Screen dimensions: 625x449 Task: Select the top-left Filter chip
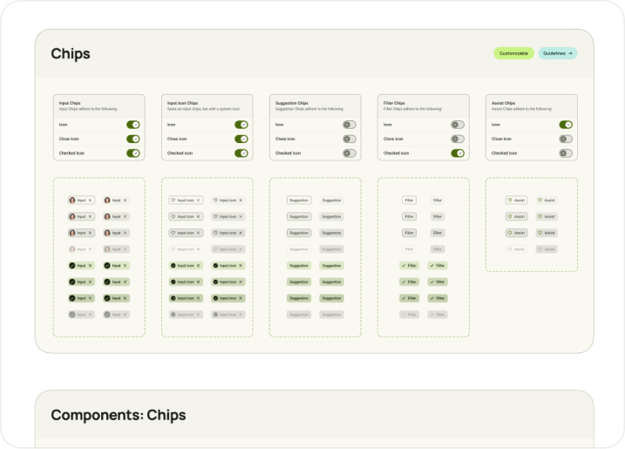coord(409,201)
